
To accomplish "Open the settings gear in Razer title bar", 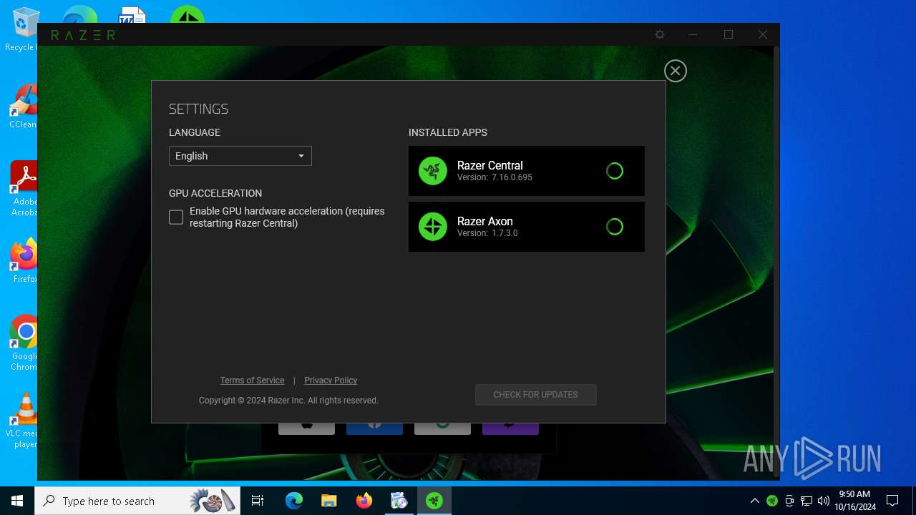I will pos(660,34).
